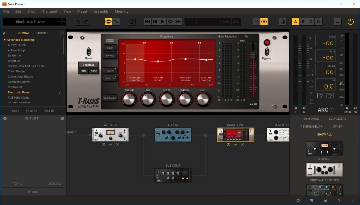The height and width of the screenshot is (205, 360).
Task: Select mono monitoring circle icon
Action: coord(256,22)
